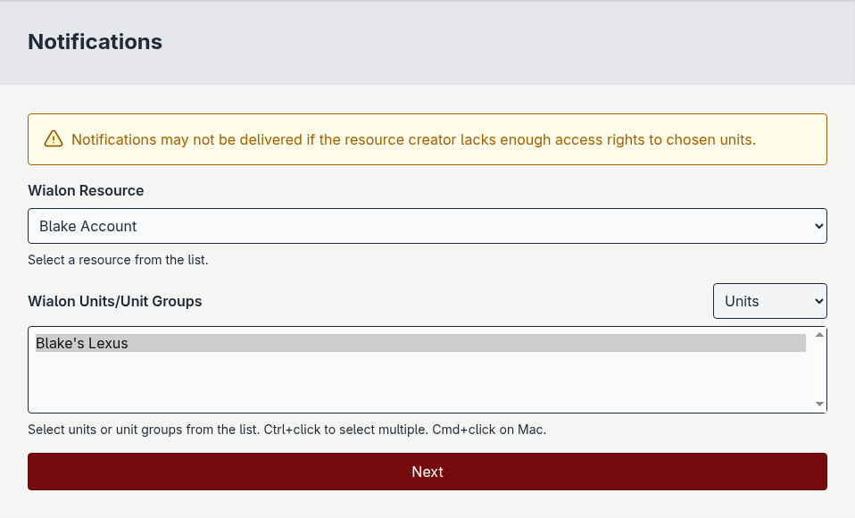Click the 'Select a resource from the list' helper text
This screenshot has width=855, height=518.
(x=118, y=260)
